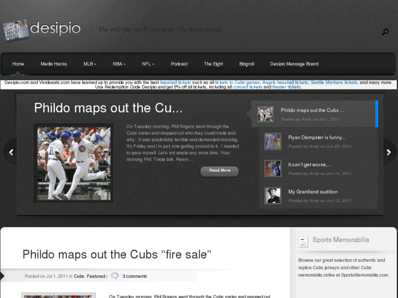Image resolution: width=398 pixels, height=298 pixels.
Task: Open the Cubs category link
Action: coord(79,276)
